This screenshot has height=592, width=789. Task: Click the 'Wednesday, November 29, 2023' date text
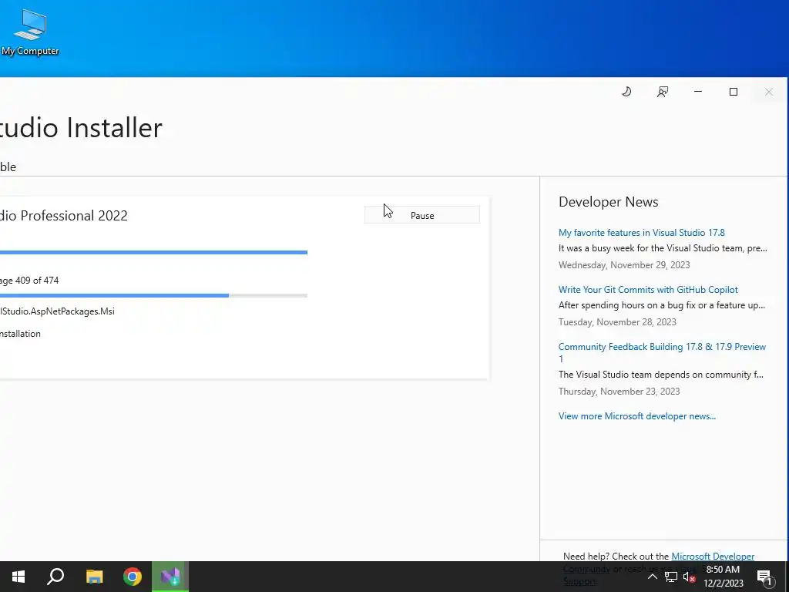(x=624, y=265)
